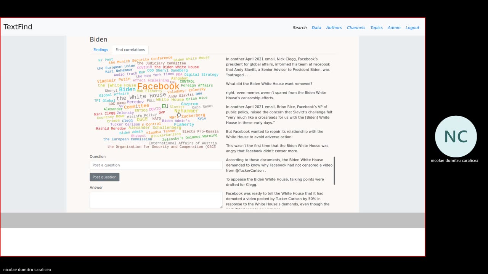Select 'NATO' in the word cloud
The height and width of the screenshot is (274, 488).
click(x=156, y=119)
